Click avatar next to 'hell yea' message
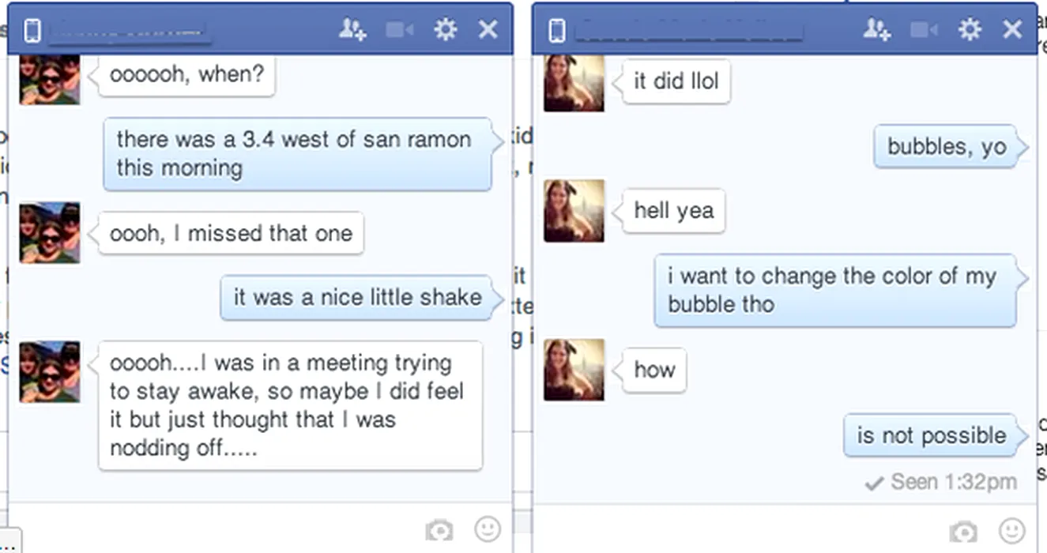 574,211
